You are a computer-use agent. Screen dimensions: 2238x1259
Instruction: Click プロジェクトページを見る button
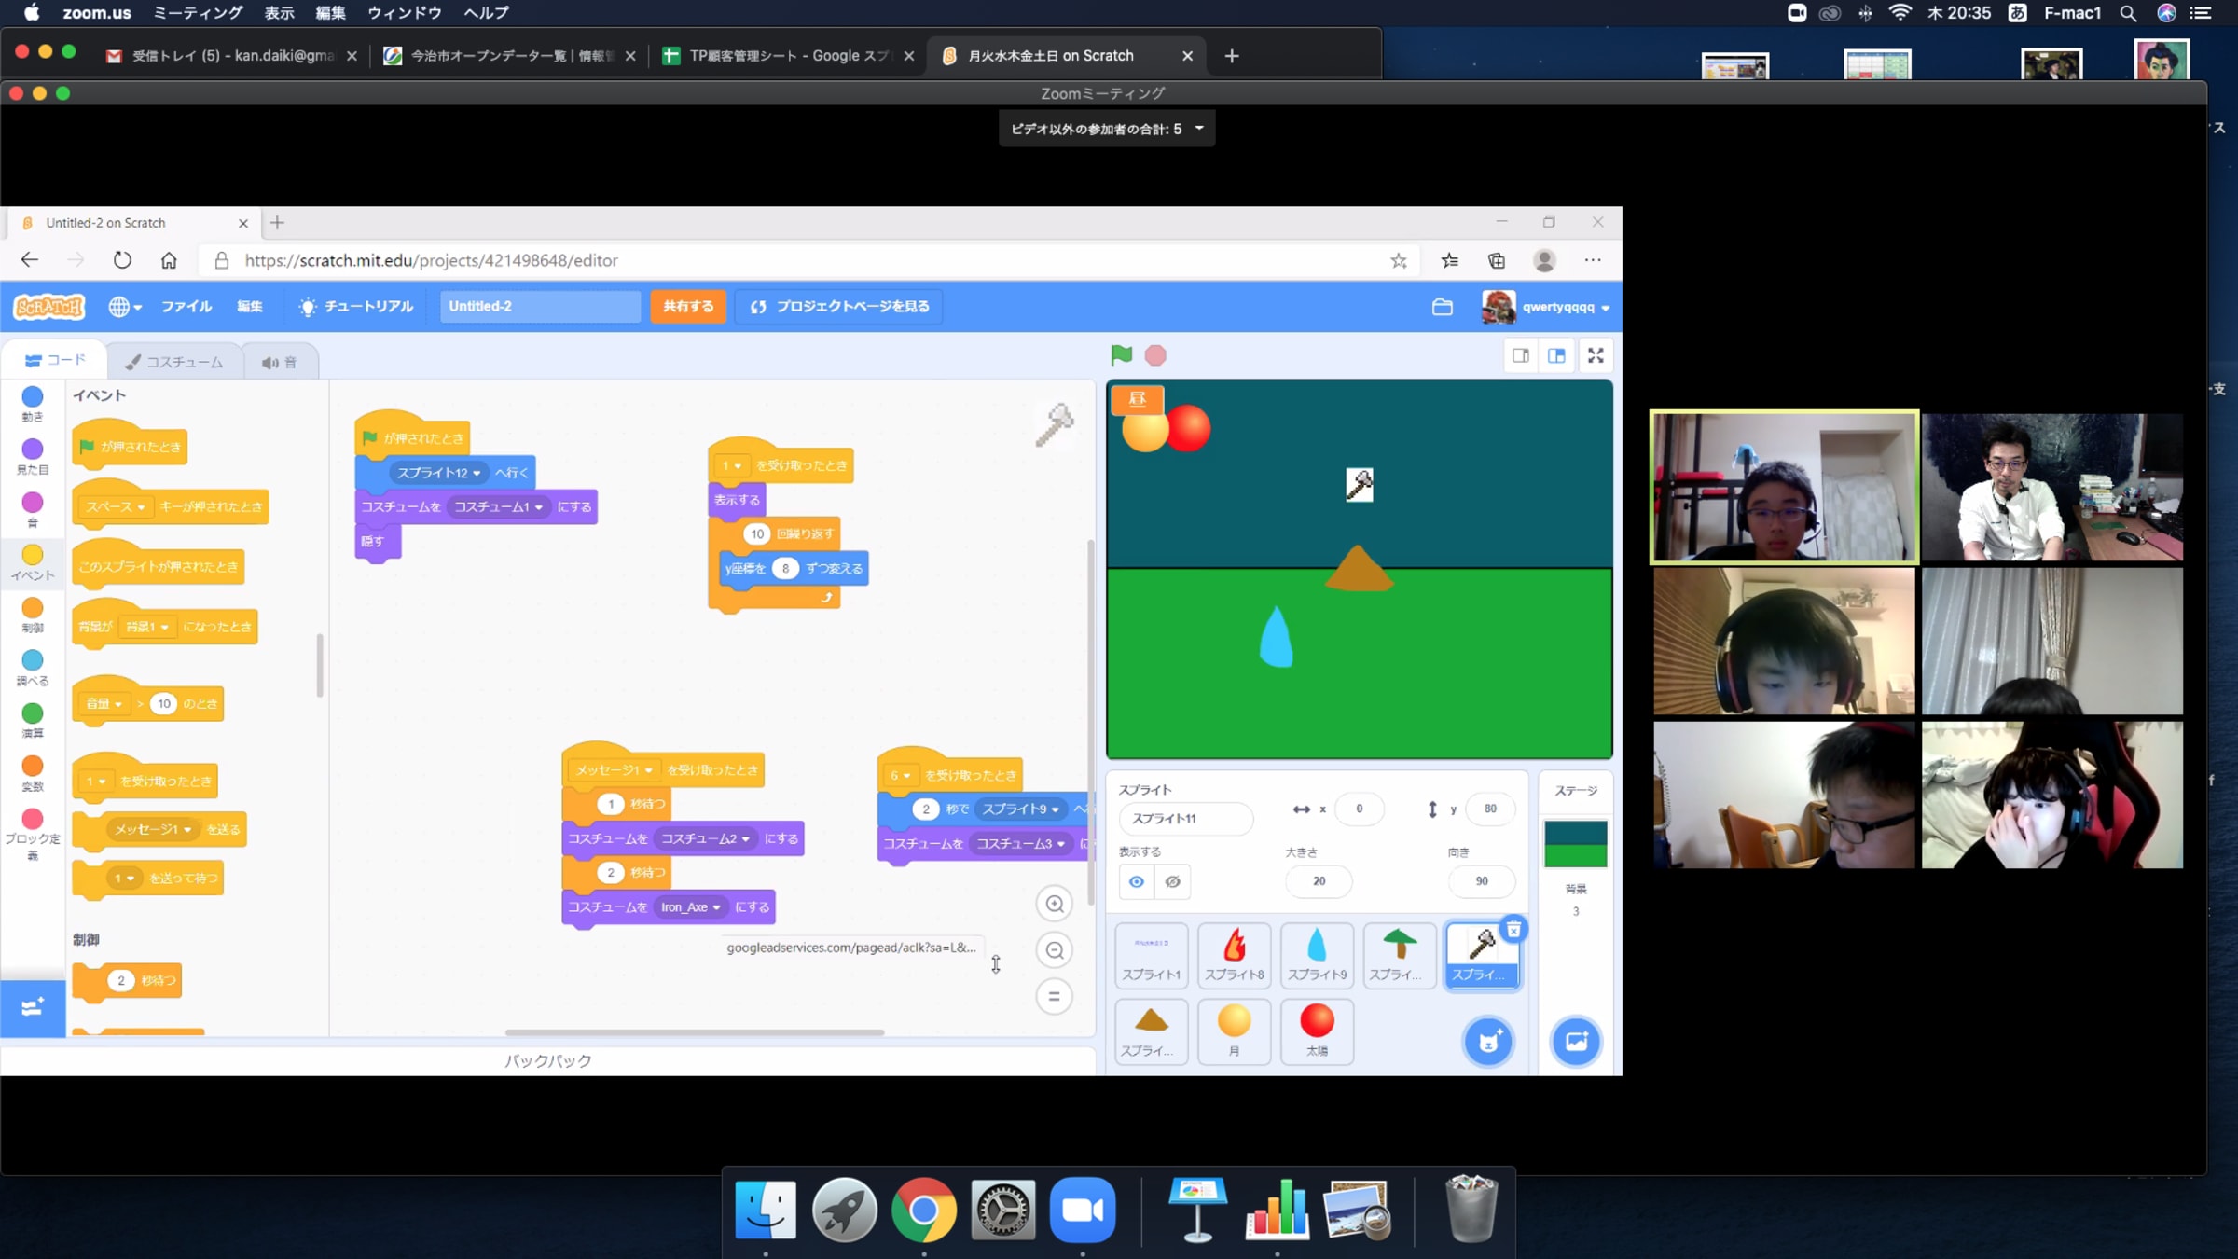pyautogui.click(x=839, y=307)
